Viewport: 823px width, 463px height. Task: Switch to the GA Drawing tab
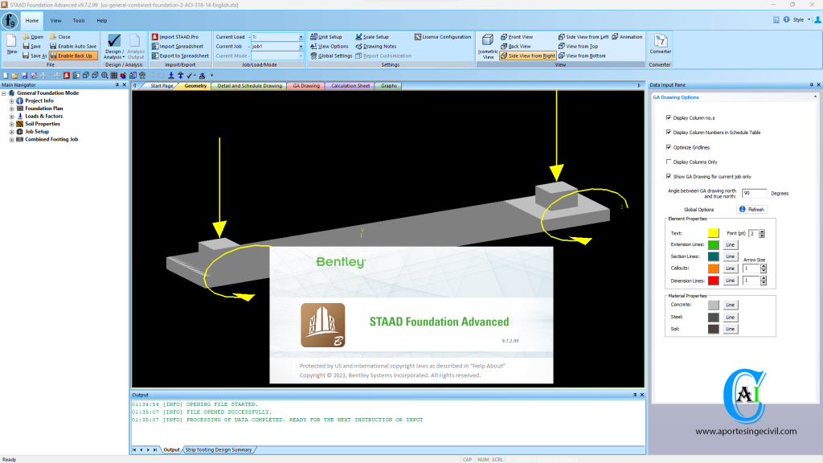[x=305, y=85]
